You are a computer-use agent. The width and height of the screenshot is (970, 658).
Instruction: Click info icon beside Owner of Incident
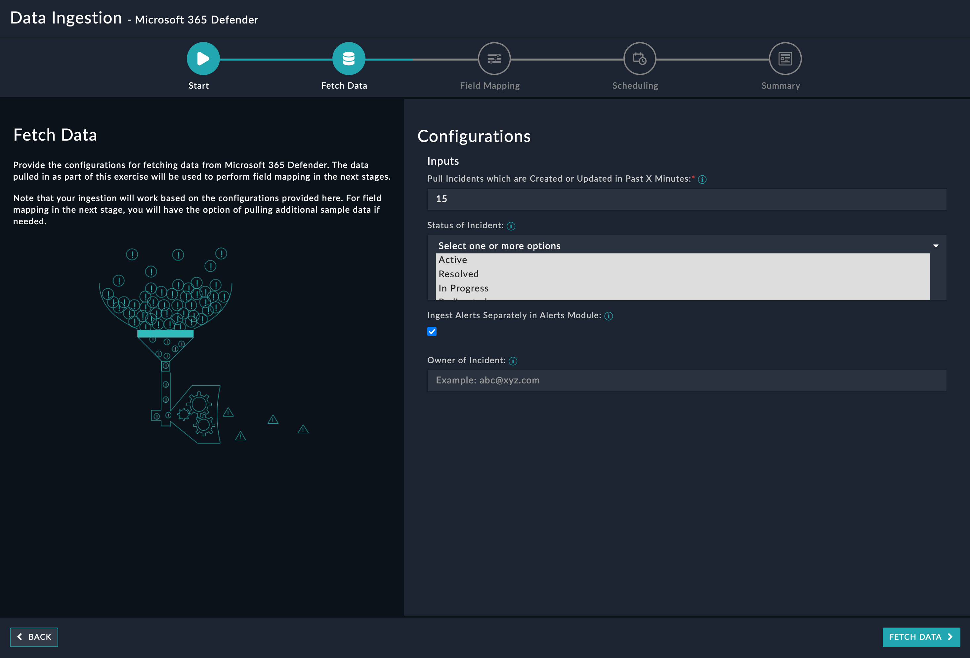(513, 361)
